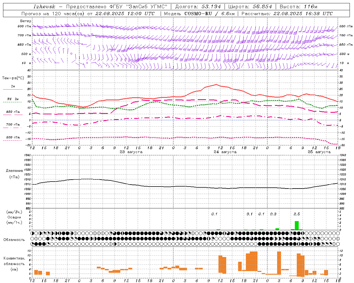Select the 'Модель COSMO-RU / 6.6км' text
Image resolution: width=354 pixels, height=283 pixels.
tap(199, 14)
